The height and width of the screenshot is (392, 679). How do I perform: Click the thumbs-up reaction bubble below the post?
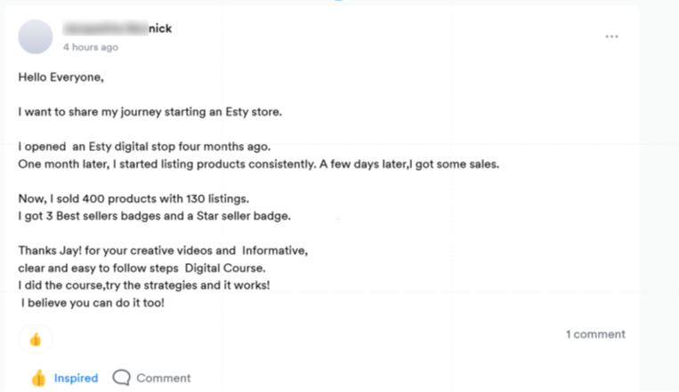[36, 339]
